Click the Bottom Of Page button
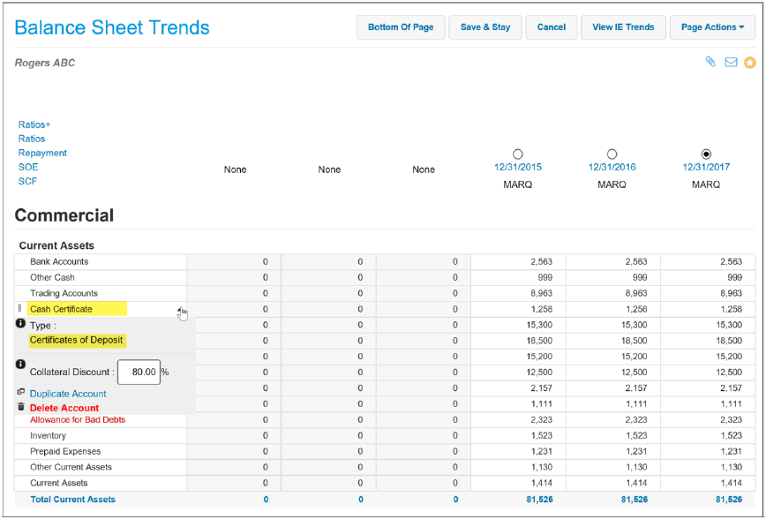The height and width of the screenshot is (519, 766). [x=401, y=27]
